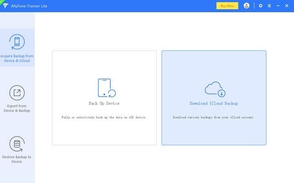
Task: Choose the Download iCloud Backup card description
Action: click(213, 117)
